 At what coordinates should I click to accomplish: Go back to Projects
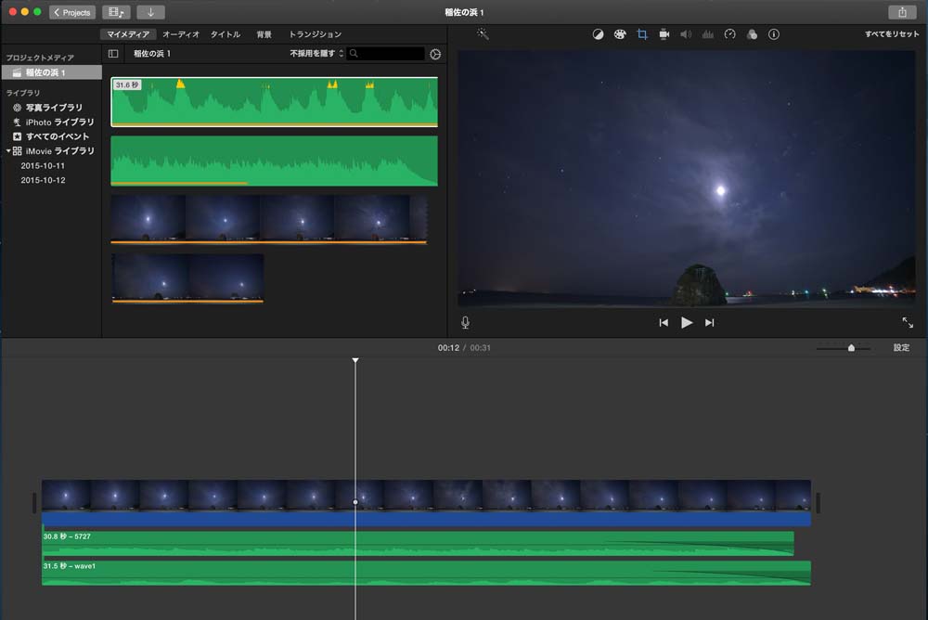[x=72, y=12]
